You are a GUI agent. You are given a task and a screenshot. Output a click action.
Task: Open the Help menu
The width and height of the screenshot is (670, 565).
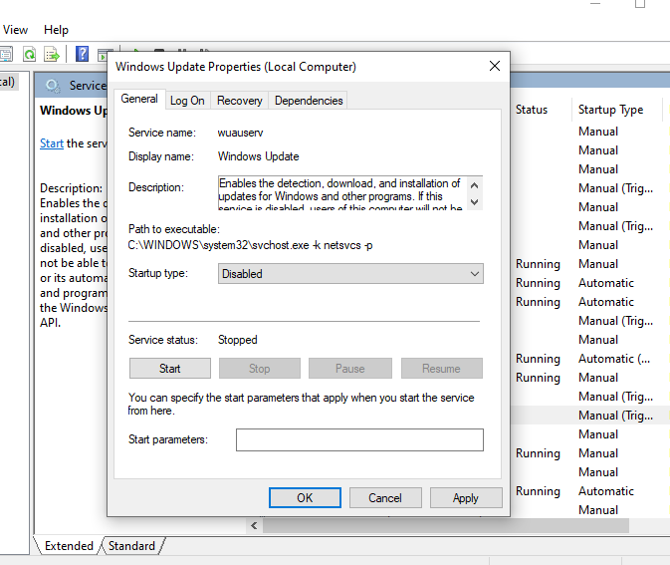point(56,30)
